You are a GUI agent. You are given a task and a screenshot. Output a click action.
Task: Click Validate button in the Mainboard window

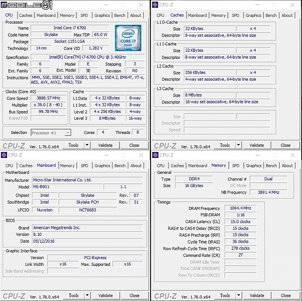click(106, 296)
